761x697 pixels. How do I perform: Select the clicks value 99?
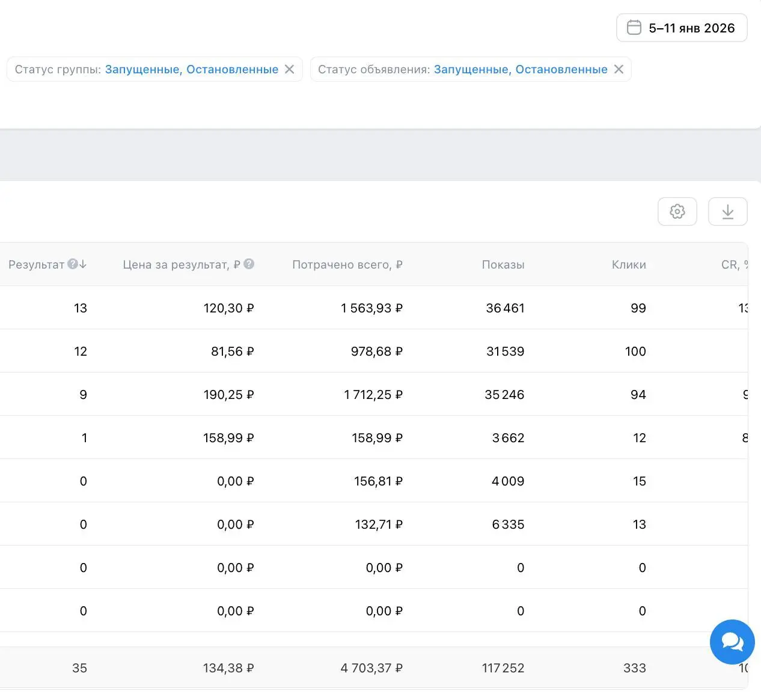pyautogui.click(x=638, y=308)
